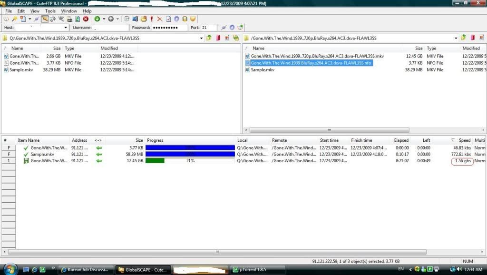487x275 pixels.
Task: Click the Port input field
Action: [x=208, y=28]
